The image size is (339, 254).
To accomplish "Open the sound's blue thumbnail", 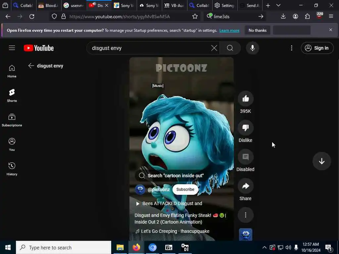I will (245, 234).
